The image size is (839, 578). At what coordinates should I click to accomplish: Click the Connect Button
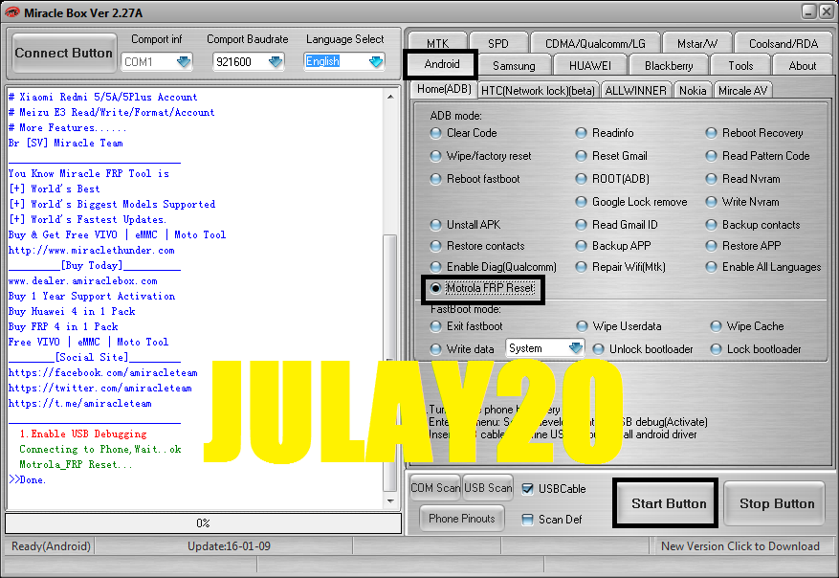point(64,53)
